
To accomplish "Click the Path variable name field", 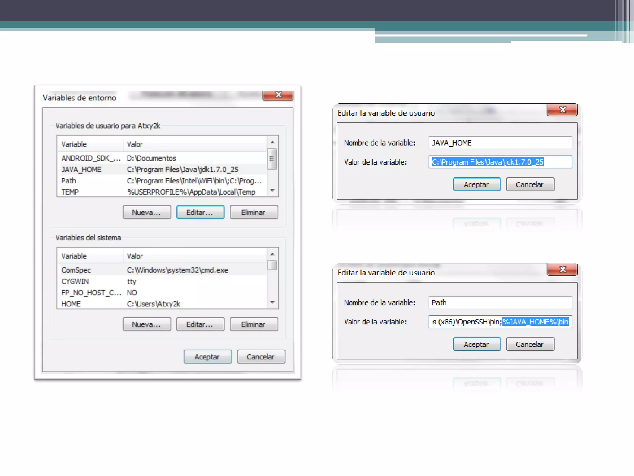I will pos(500,302).
